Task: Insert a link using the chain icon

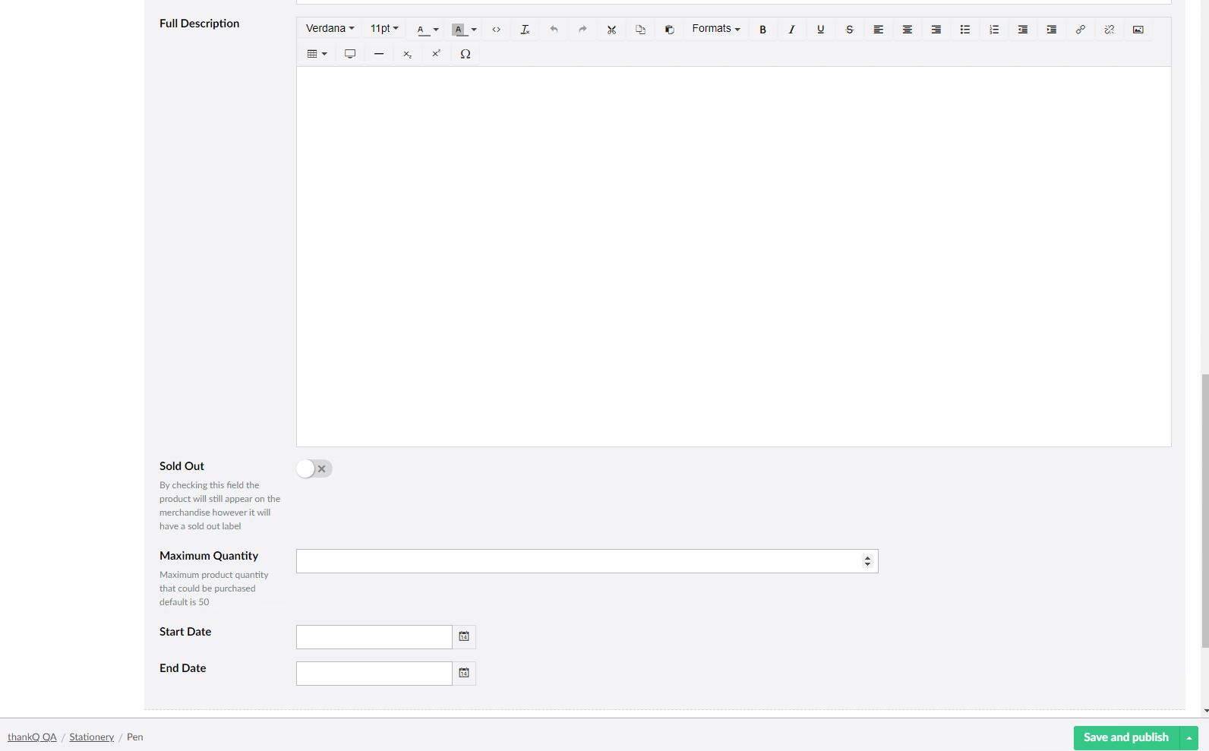Action: (x=1080, y=30)
